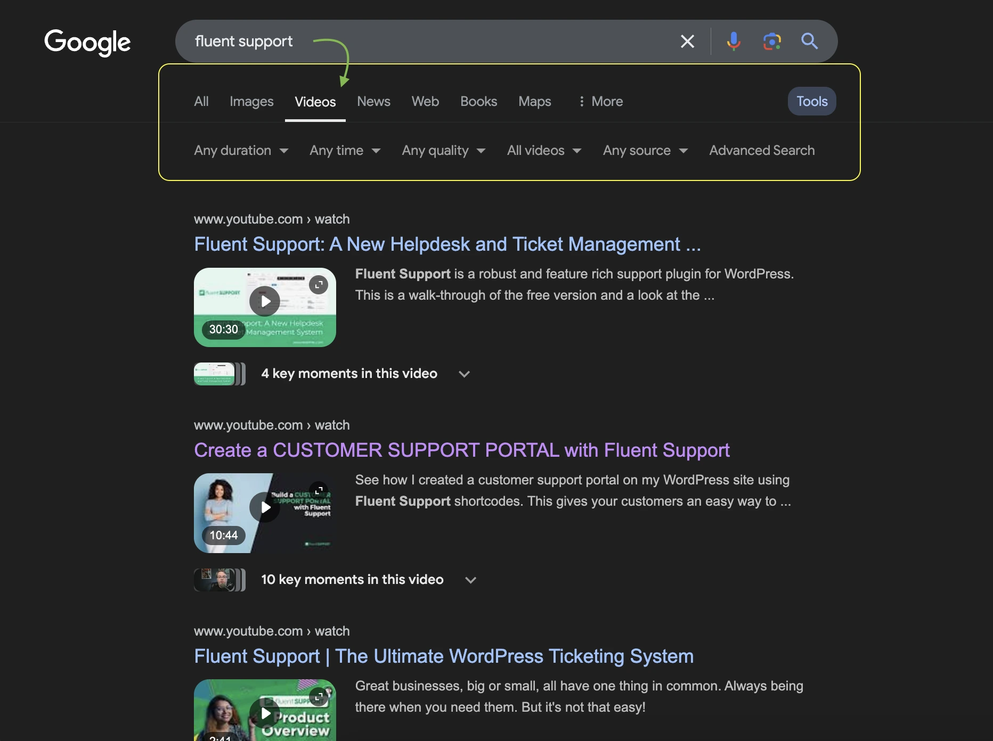Screen dimensions: 993x741
Task: Click the Google logo
Action: tap(87, 42)
